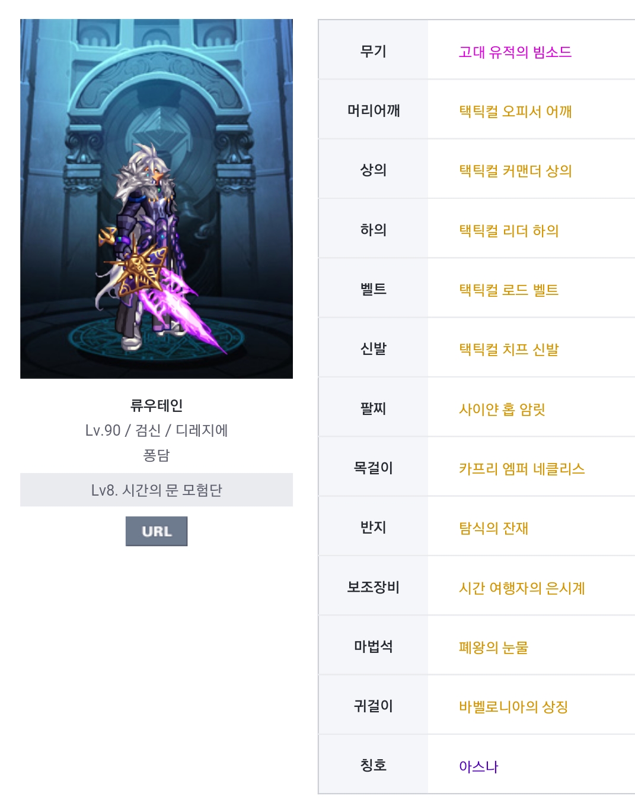
Task: Select shoulder item 택틱컬 오피서 어깨
Action: pos(515,112)
